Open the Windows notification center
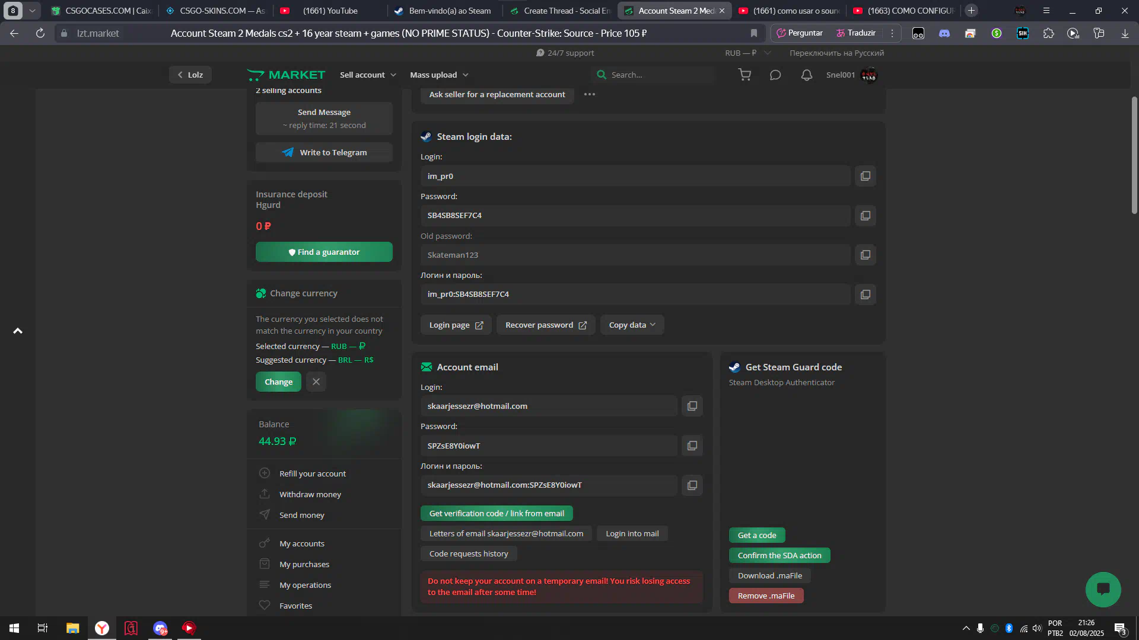 pos(1120,629)
